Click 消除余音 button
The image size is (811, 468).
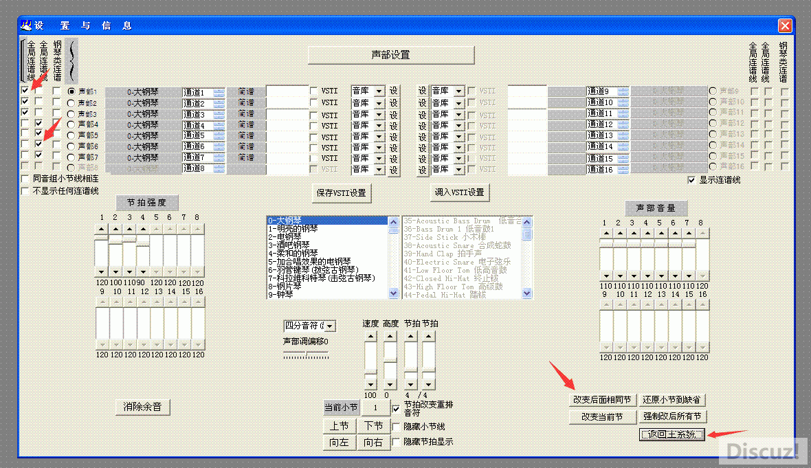[x=142, y=407]
